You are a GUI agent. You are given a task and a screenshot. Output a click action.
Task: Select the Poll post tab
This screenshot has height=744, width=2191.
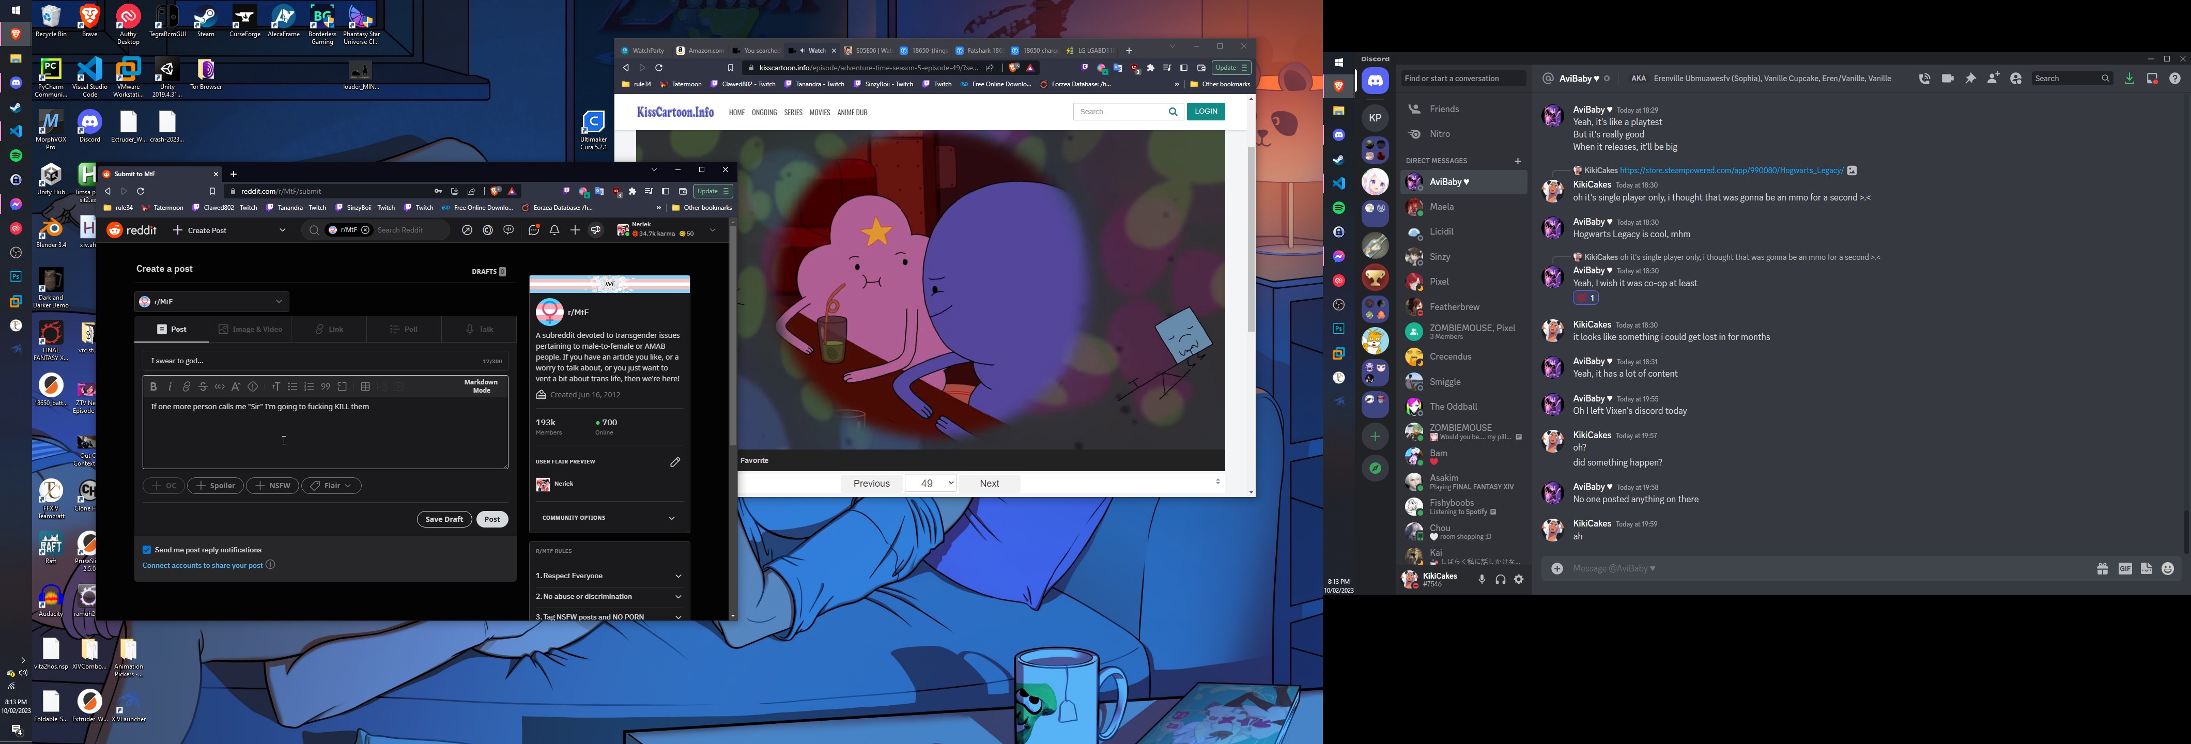tap(405, 330)
